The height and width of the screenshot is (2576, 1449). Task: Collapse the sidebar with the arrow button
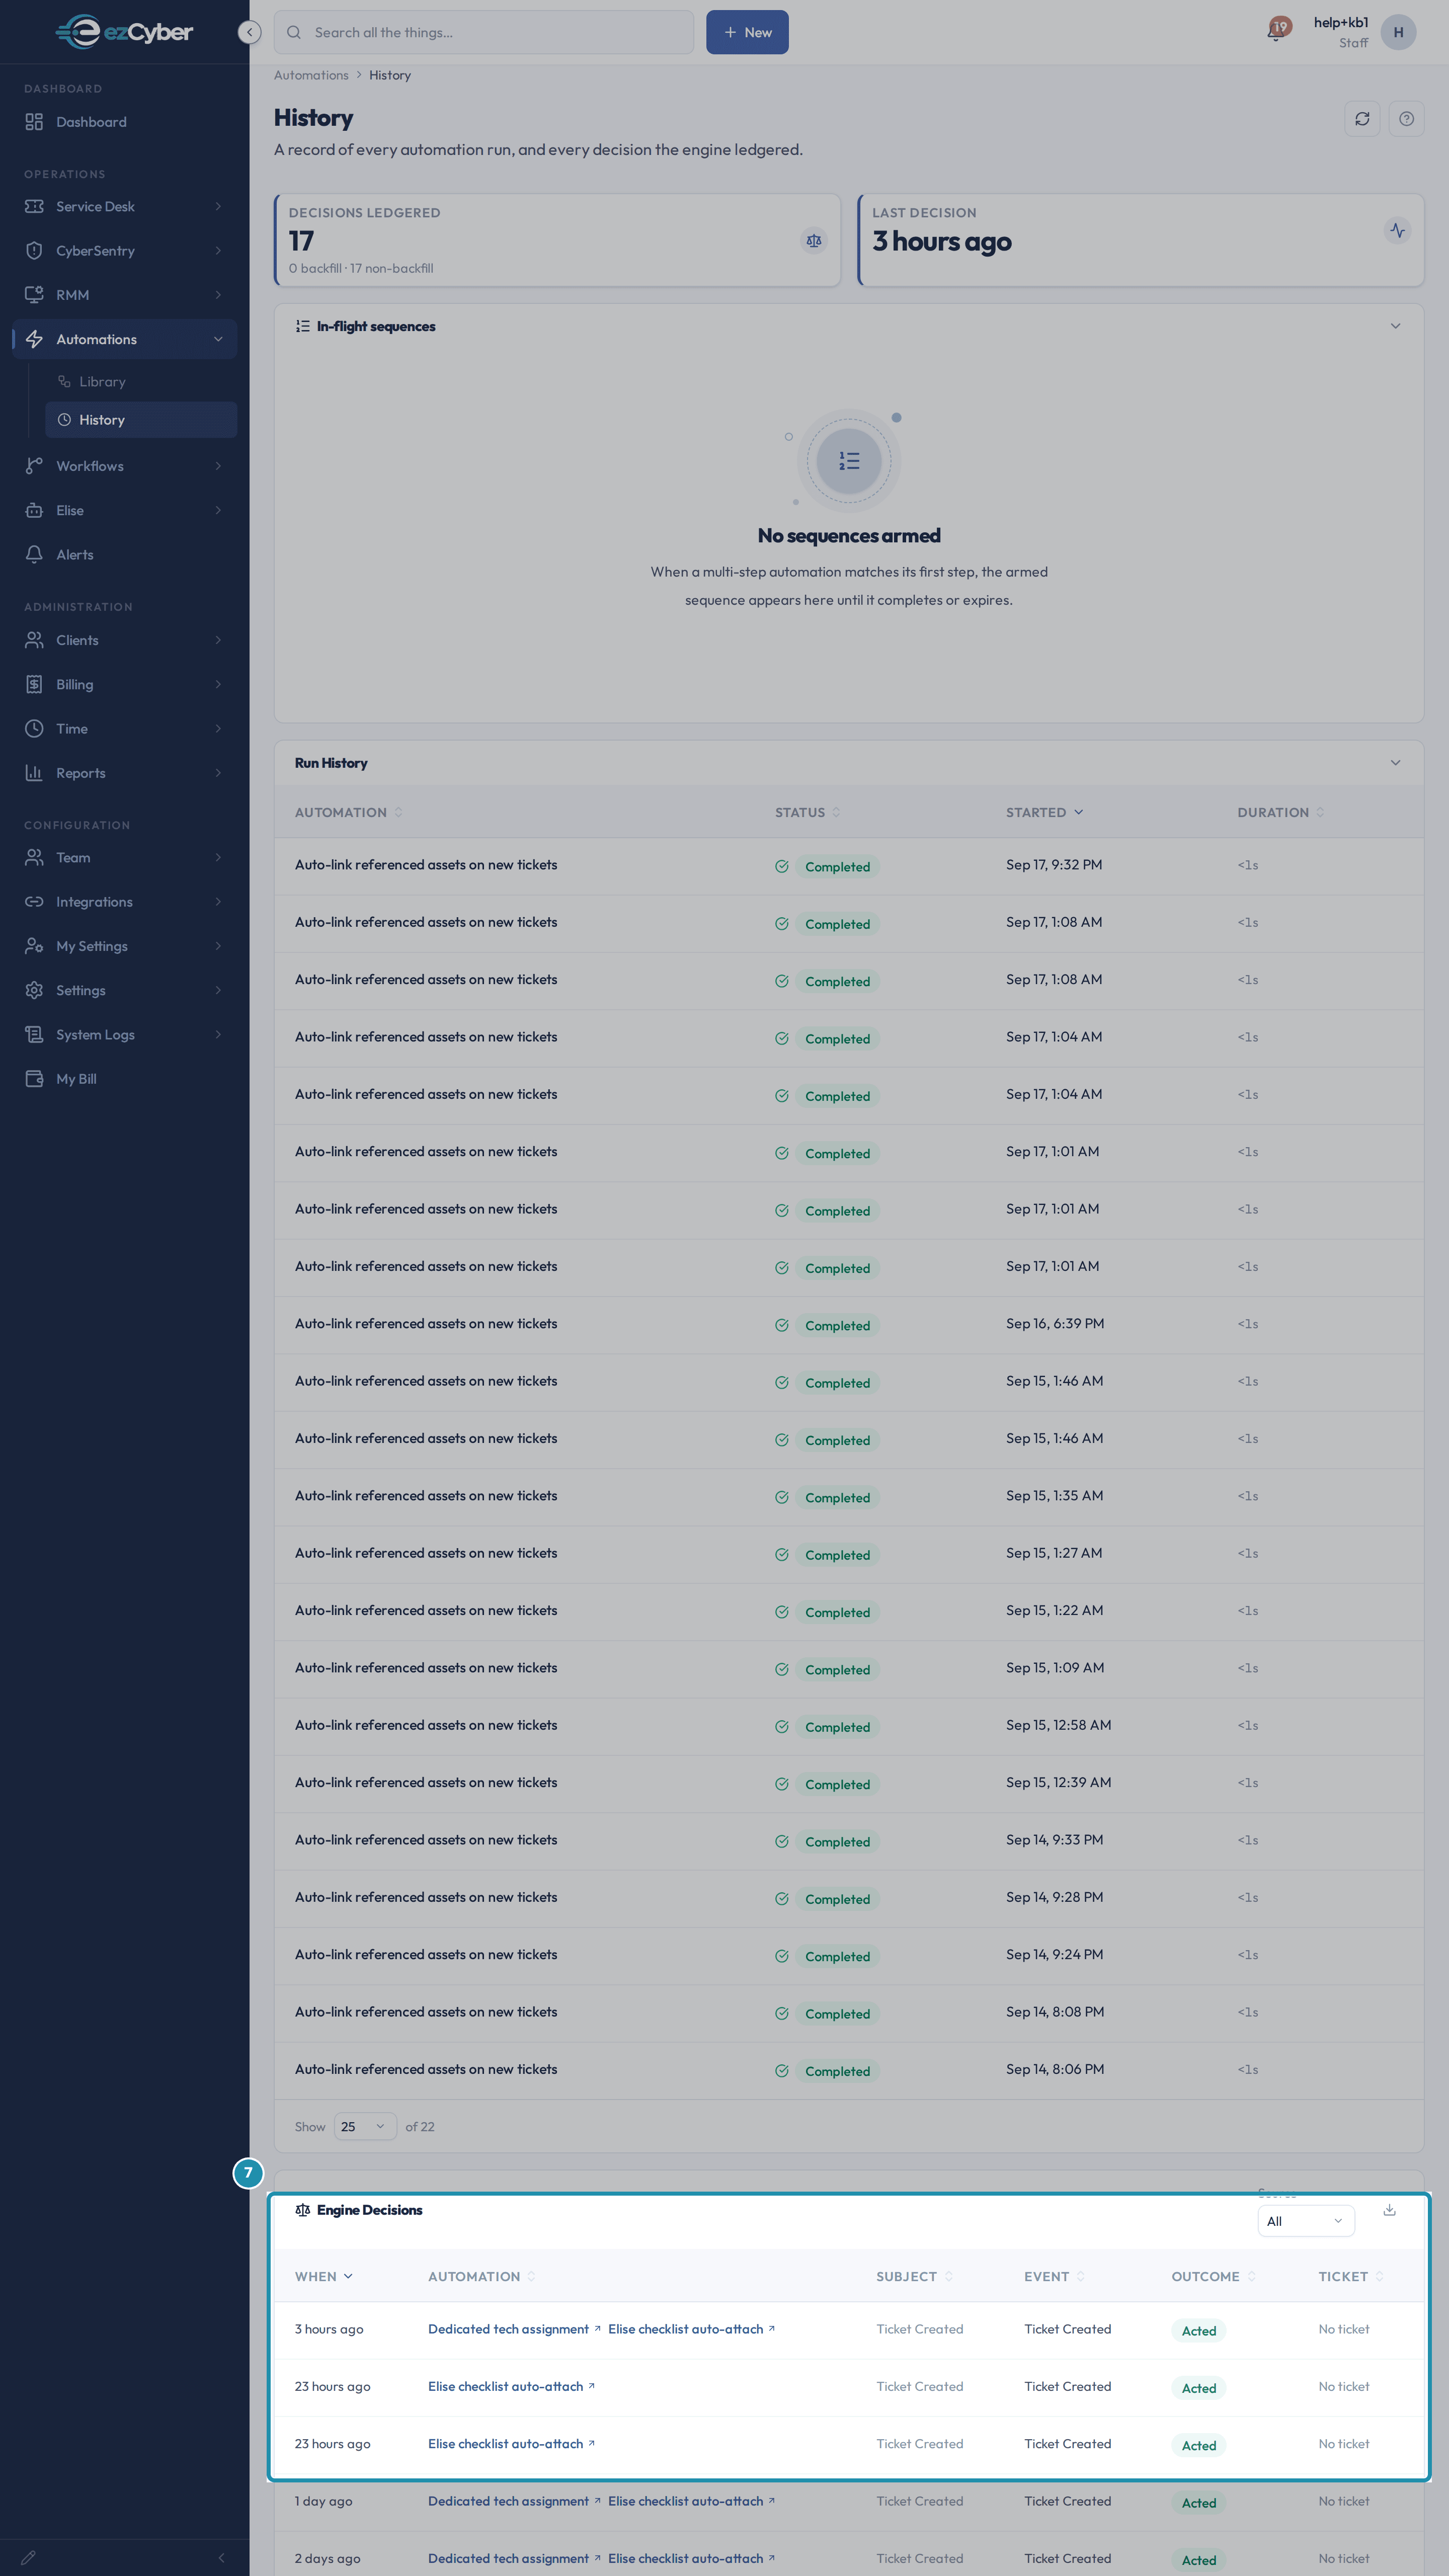[249, 32]
